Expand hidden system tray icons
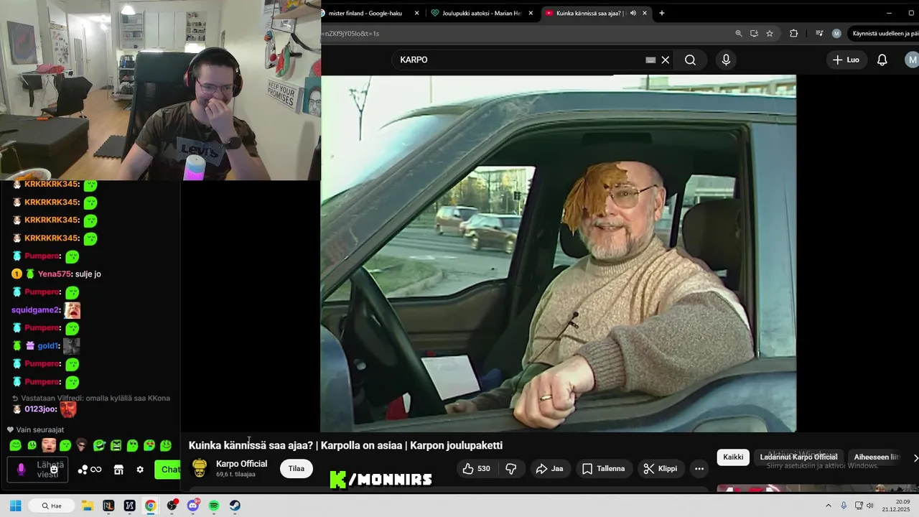Viewport: 919px width, 517px height. (x=828, y=506)
